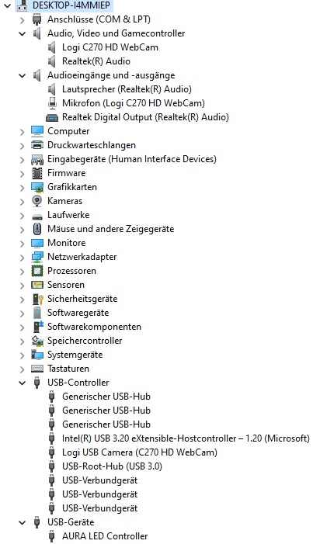Image resolution: width=313 pixels, height=544 pixels.
Task: Click the USB plug icon of AURA LED Controller
Action: [x=52, y=536]
